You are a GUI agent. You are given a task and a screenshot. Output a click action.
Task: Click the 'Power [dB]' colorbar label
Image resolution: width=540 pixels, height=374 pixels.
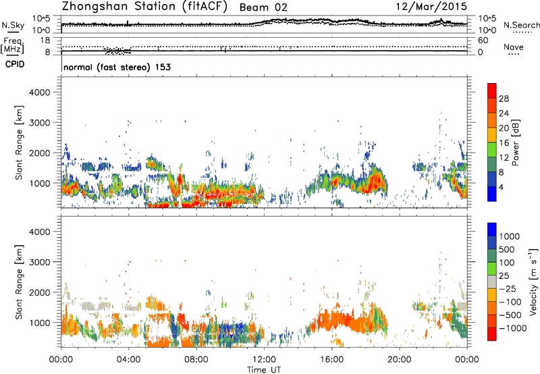click(516, 142)
